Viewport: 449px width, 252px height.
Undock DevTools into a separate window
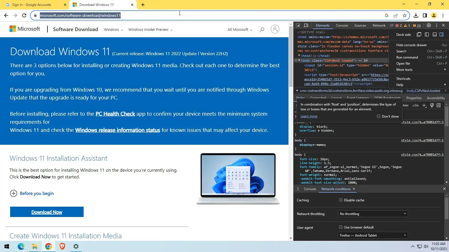pos(419,34)
